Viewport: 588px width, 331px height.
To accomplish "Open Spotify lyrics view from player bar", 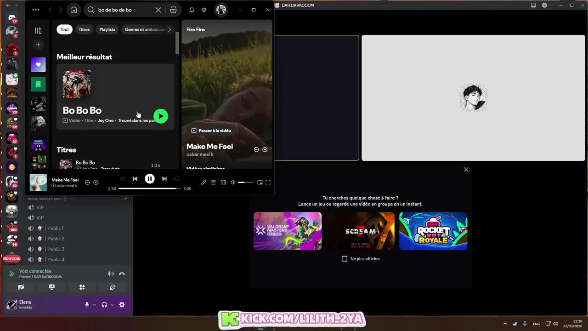I will [x=204, y=183].
